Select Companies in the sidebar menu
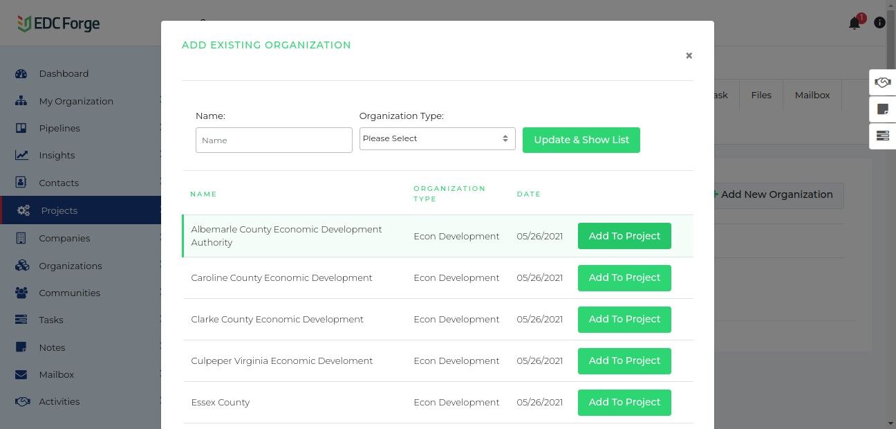This screenshot has width=896, height=429. pos(64,238)
